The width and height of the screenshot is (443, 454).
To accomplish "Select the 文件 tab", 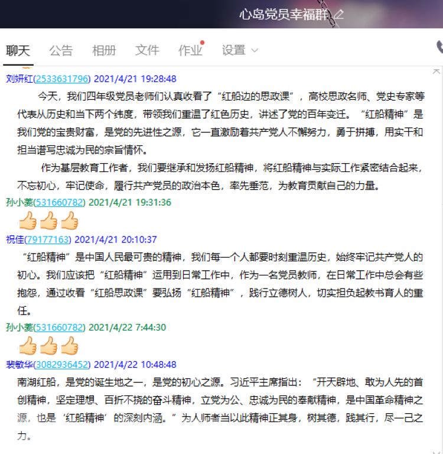I will click(x=147, y=50).
